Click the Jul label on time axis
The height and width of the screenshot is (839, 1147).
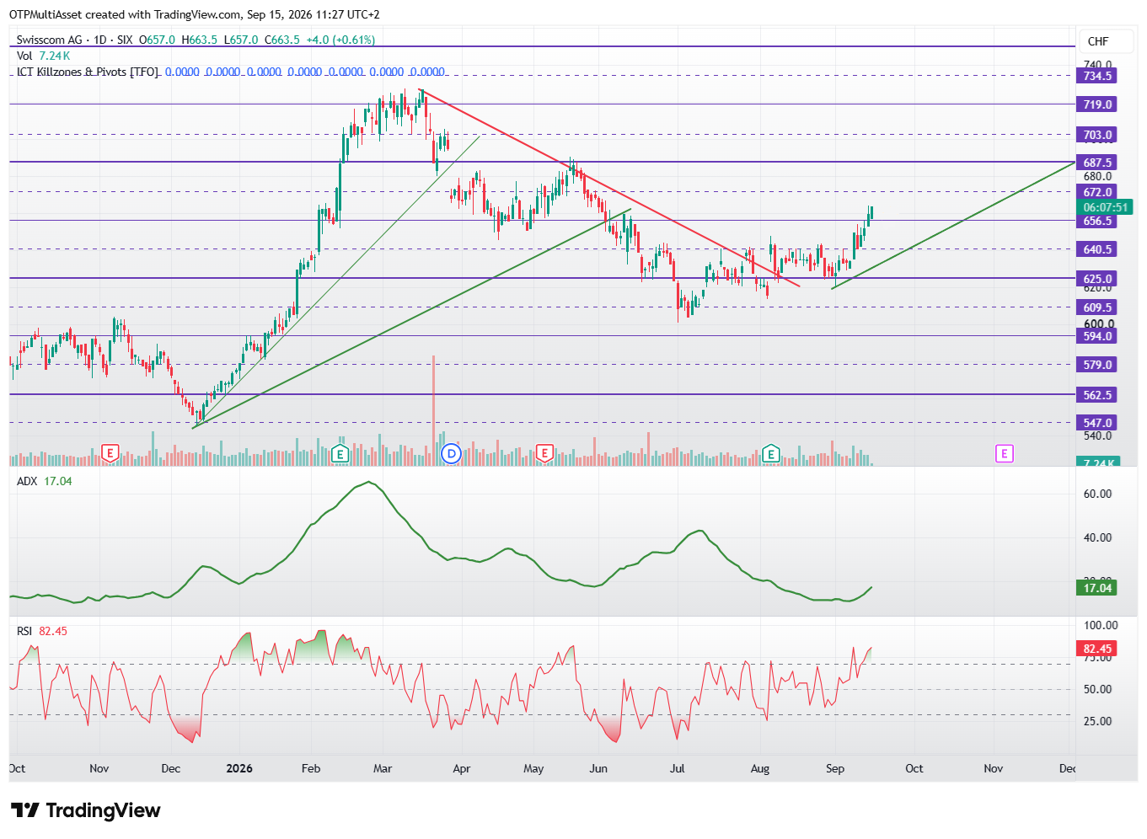(x=677, y=768)
